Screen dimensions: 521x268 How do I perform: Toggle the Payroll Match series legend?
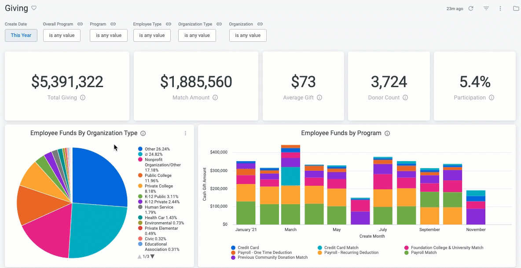coord(421,253)
